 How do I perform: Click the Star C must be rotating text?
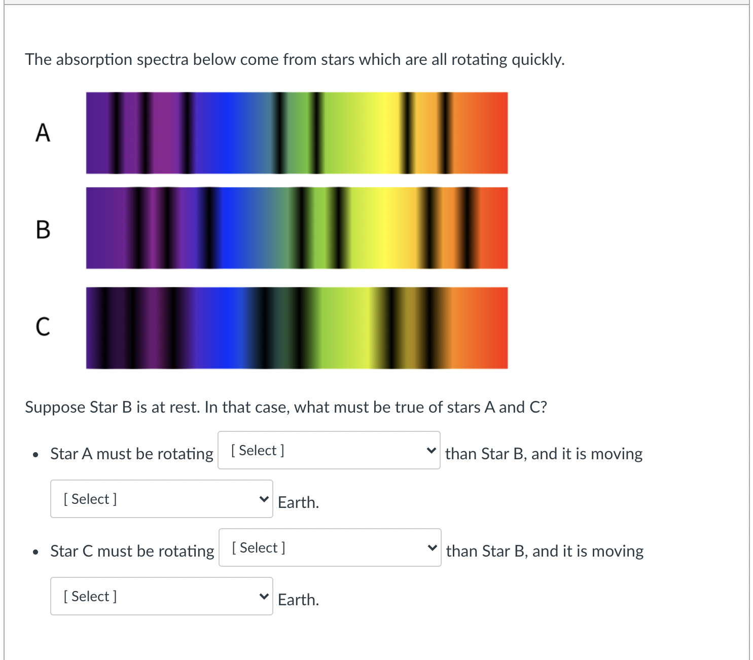(131, 551)
